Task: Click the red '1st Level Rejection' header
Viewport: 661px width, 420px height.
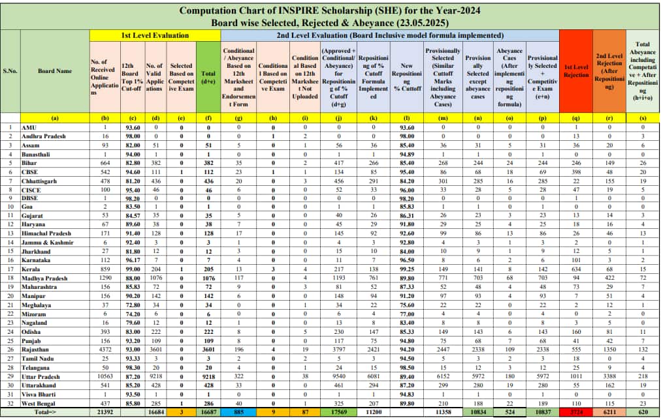Action: pos(576,71)
